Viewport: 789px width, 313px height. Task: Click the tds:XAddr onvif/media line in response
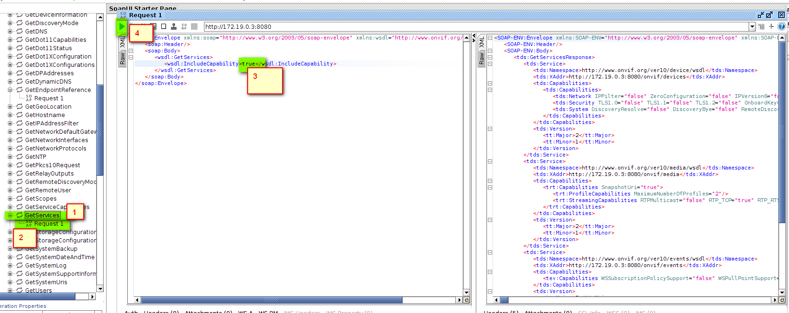click(626, 175)
